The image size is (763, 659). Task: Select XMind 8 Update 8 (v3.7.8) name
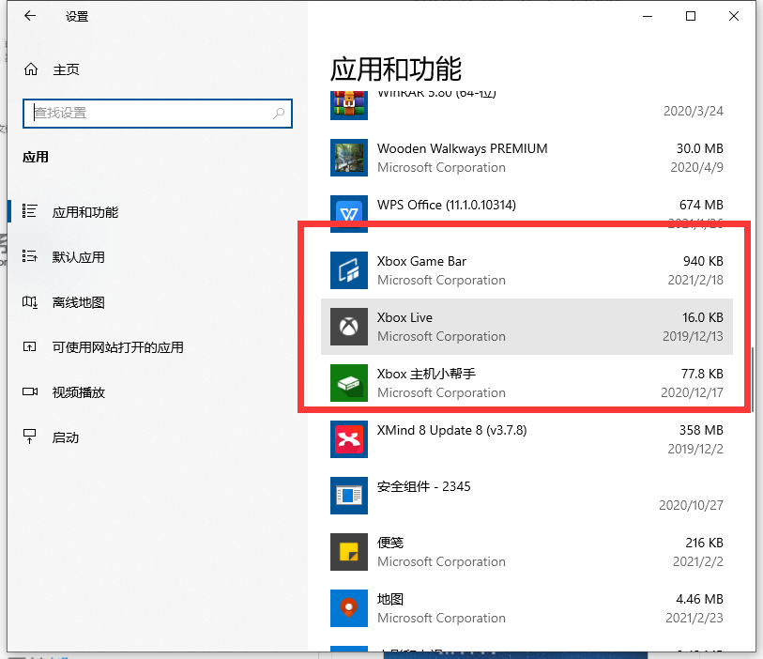[452, 430]
